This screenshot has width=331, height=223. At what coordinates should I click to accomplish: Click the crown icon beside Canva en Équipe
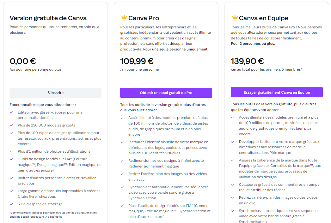click(235, 18)
